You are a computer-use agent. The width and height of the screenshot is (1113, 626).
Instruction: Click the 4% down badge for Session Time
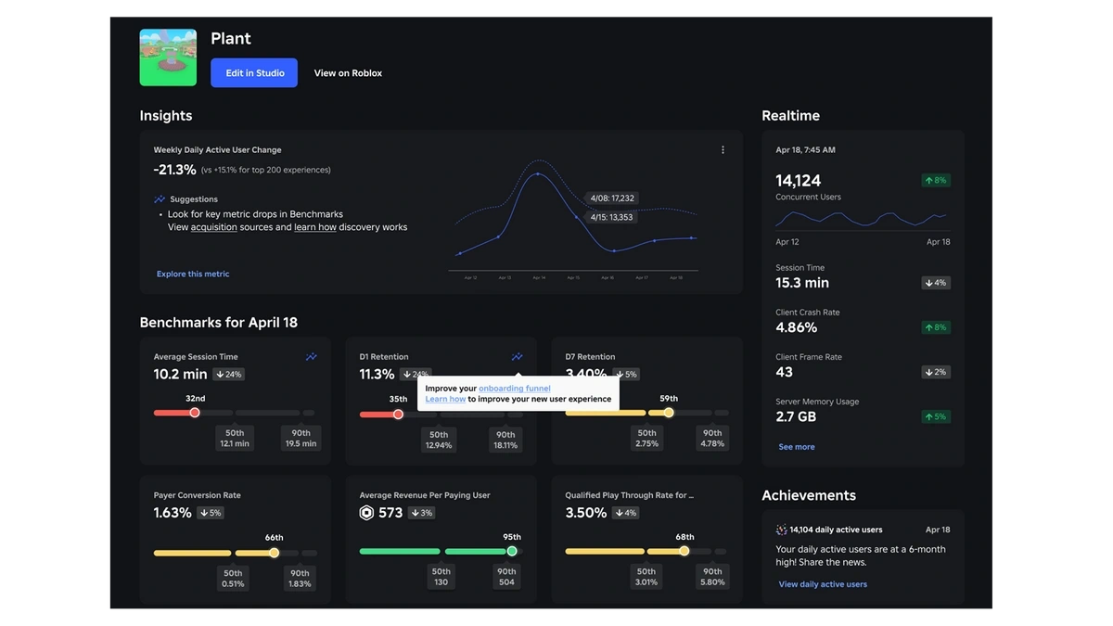(936, 283)
